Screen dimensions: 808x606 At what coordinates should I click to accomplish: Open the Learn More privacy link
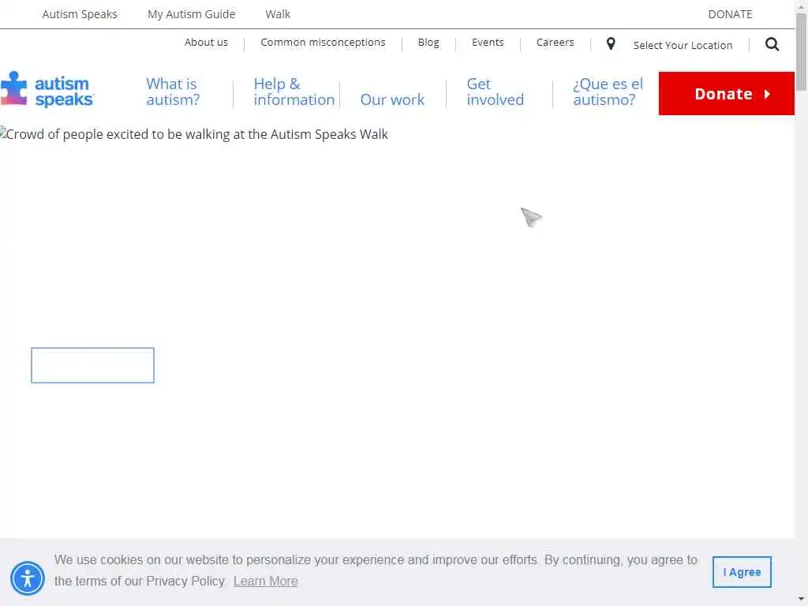pyautogui.click(x=265, y=582)
